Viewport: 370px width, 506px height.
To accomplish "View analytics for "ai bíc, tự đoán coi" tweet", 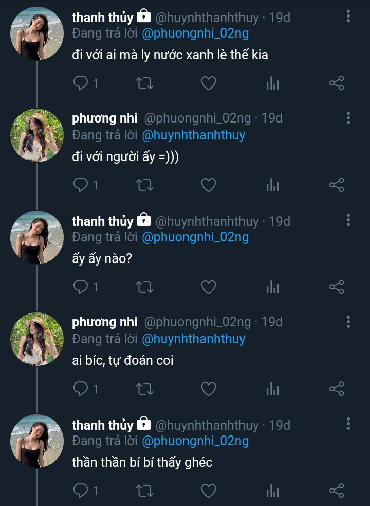I will point(273,389).
